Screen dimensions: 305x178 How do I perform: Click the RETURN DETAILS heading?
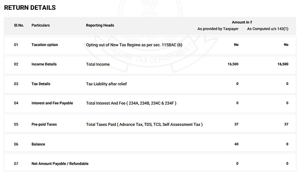click(x=30, y=8)
